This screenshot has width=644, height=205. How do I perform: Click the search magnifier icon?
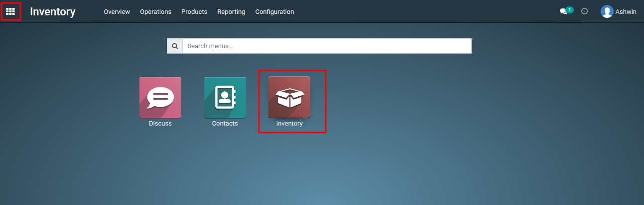[175, 46]
